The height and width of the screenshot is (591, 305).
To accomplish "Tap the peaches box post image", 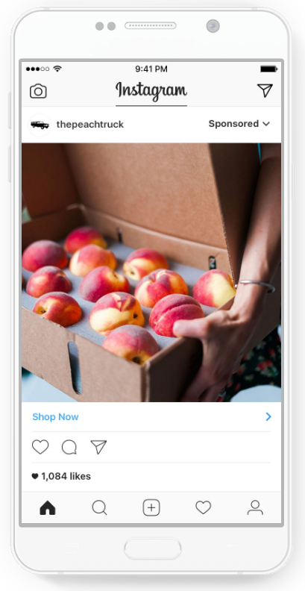I will [x=151, y=272].
